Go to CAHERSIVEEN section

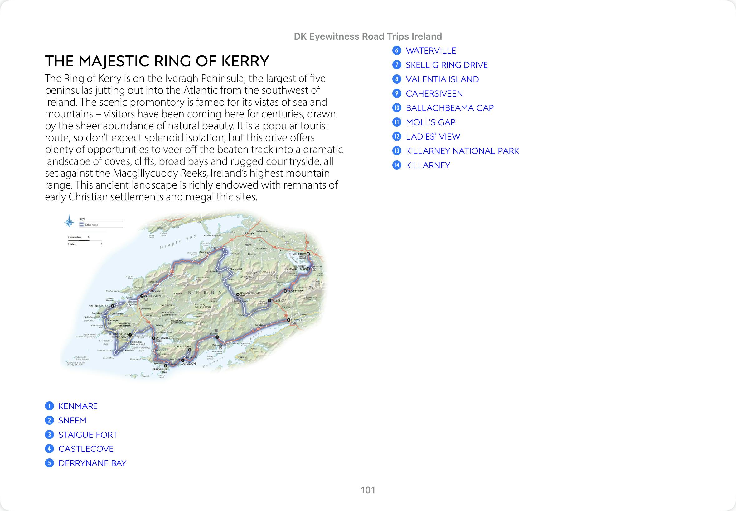[x=434, y=94]
